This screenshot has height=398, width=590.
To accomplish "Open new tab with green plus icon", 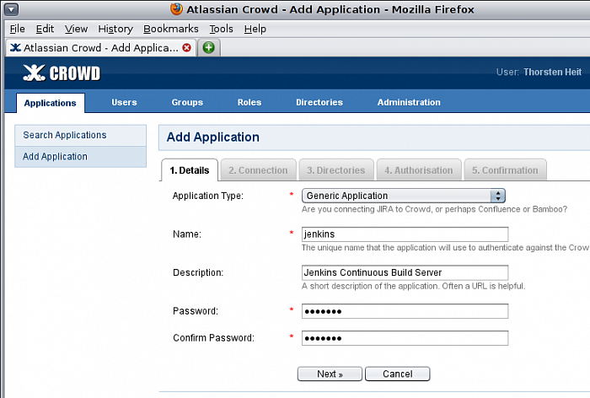I will [208, 48].
